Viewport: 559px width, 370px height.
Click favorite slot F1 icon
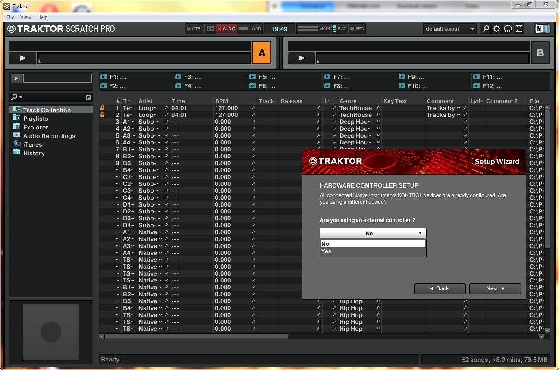coord(103,77)
